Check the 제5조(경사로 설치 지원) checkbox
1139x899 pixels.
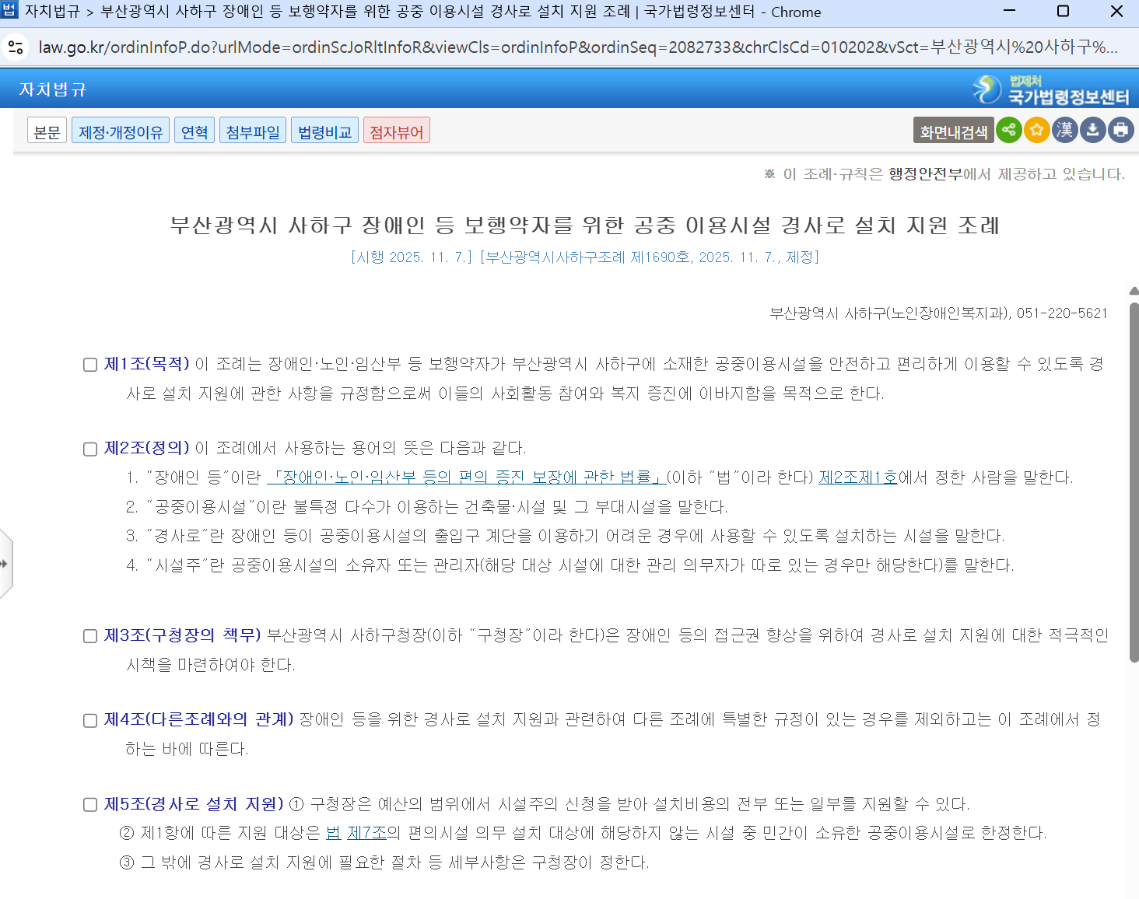[x=90, y=805]
